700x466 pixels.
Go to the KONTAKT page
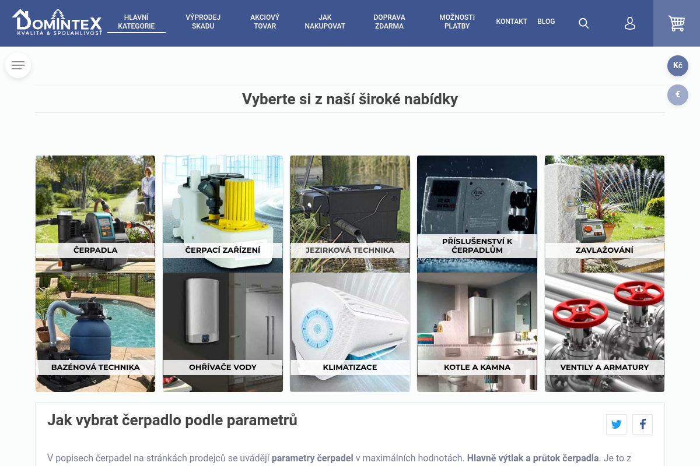(x=512, y=22)
